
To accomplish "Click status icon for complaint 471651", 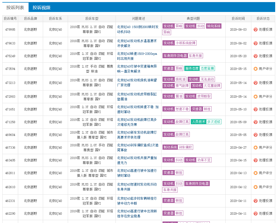I will click(255, 109).
